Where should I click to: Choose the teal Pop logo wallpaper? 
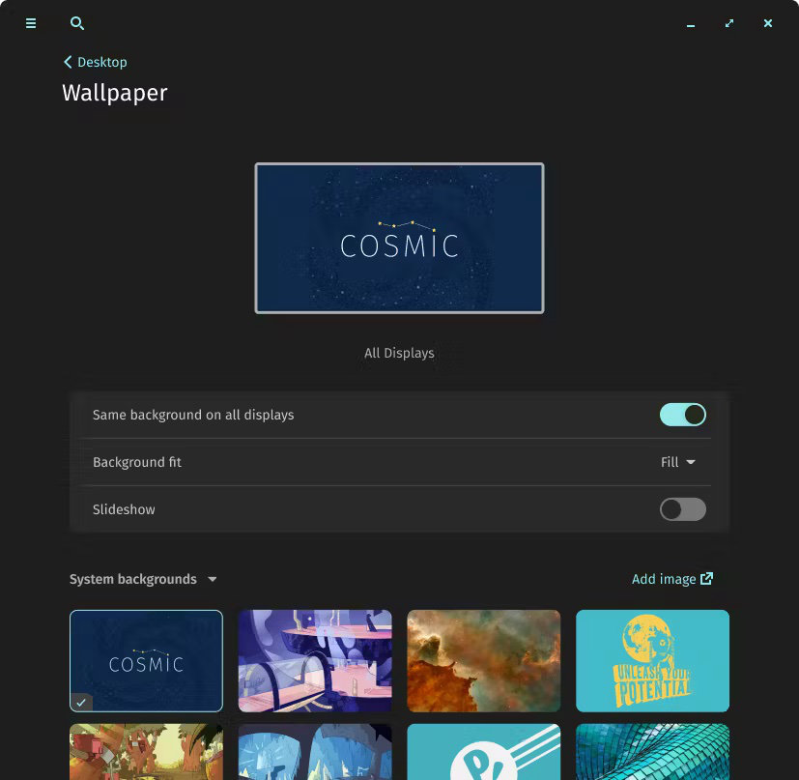(x=484, y=752)
